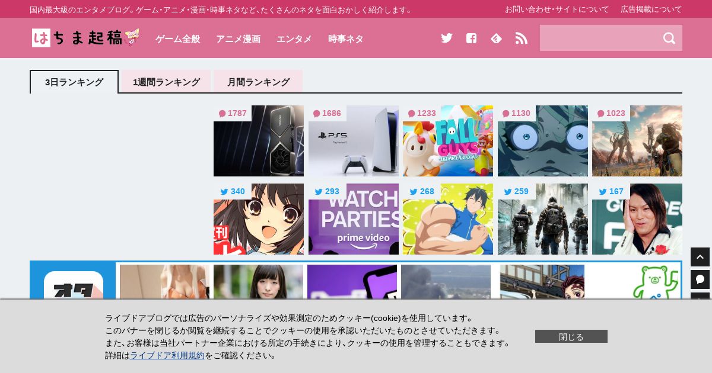
Task: Open the Twitter icon in header
Action: [447, 38]
